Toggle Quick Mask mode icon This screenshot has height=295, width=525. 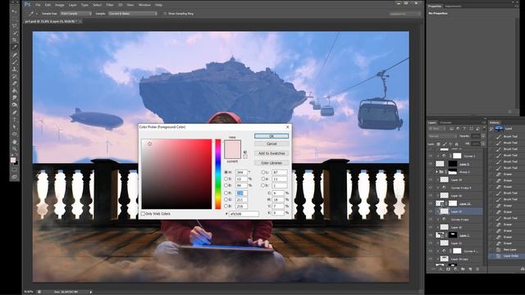tap(15, 170)
